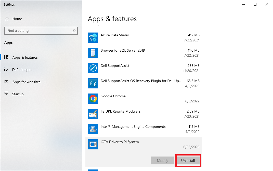
Task: Click the 6/25/2022 install date
Action: click(x=191, y=147)
